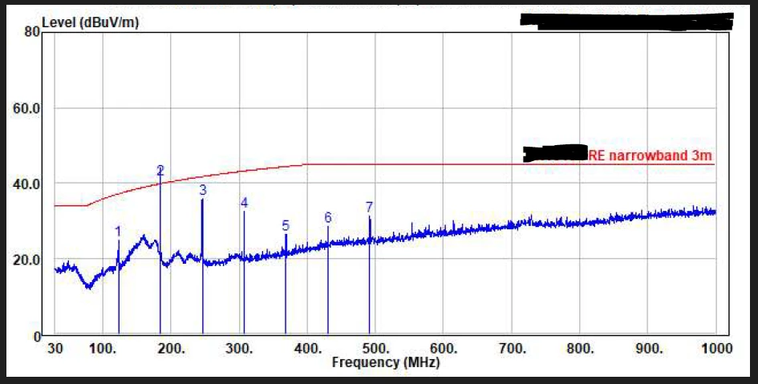Click the 700. frequency tick label
The image size is (758, 384).
512,348
